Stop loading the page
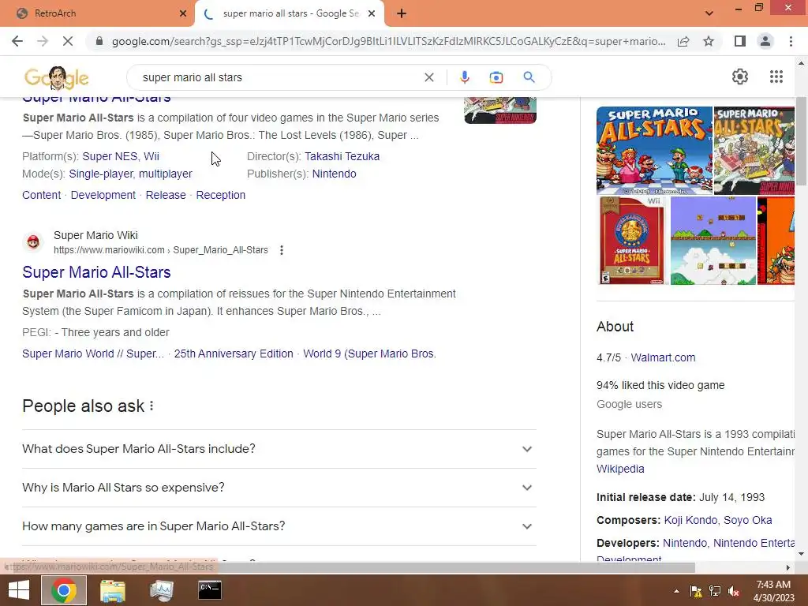This screenshot has height=606, width=808. tap(68, 41)
